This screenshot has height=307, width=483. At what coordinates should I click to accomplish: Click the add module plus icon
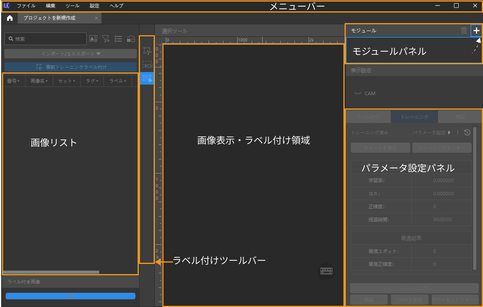click(x=476, y=31)
